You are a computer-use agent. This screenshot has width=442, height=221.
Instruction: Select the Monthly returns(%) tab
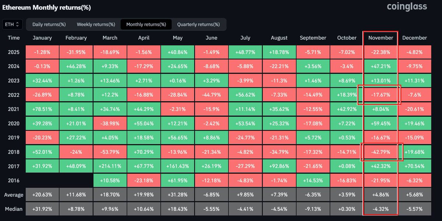click(x=146, y=24)
